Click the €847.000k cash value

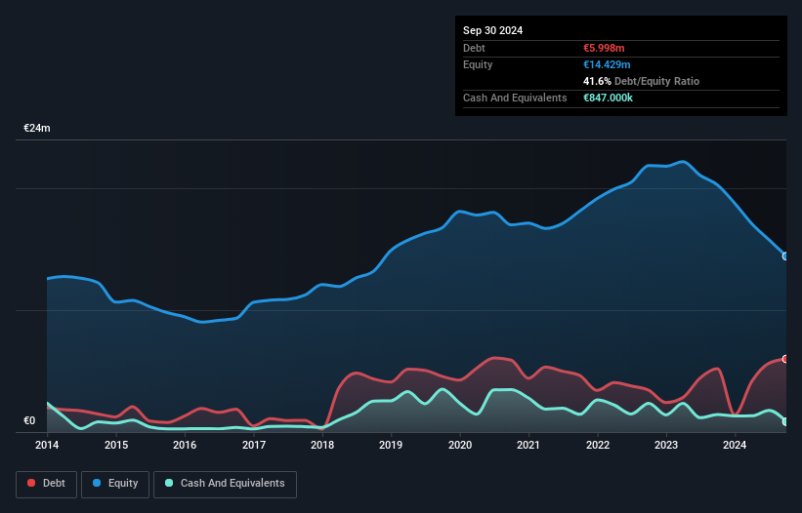coord(608,98)
